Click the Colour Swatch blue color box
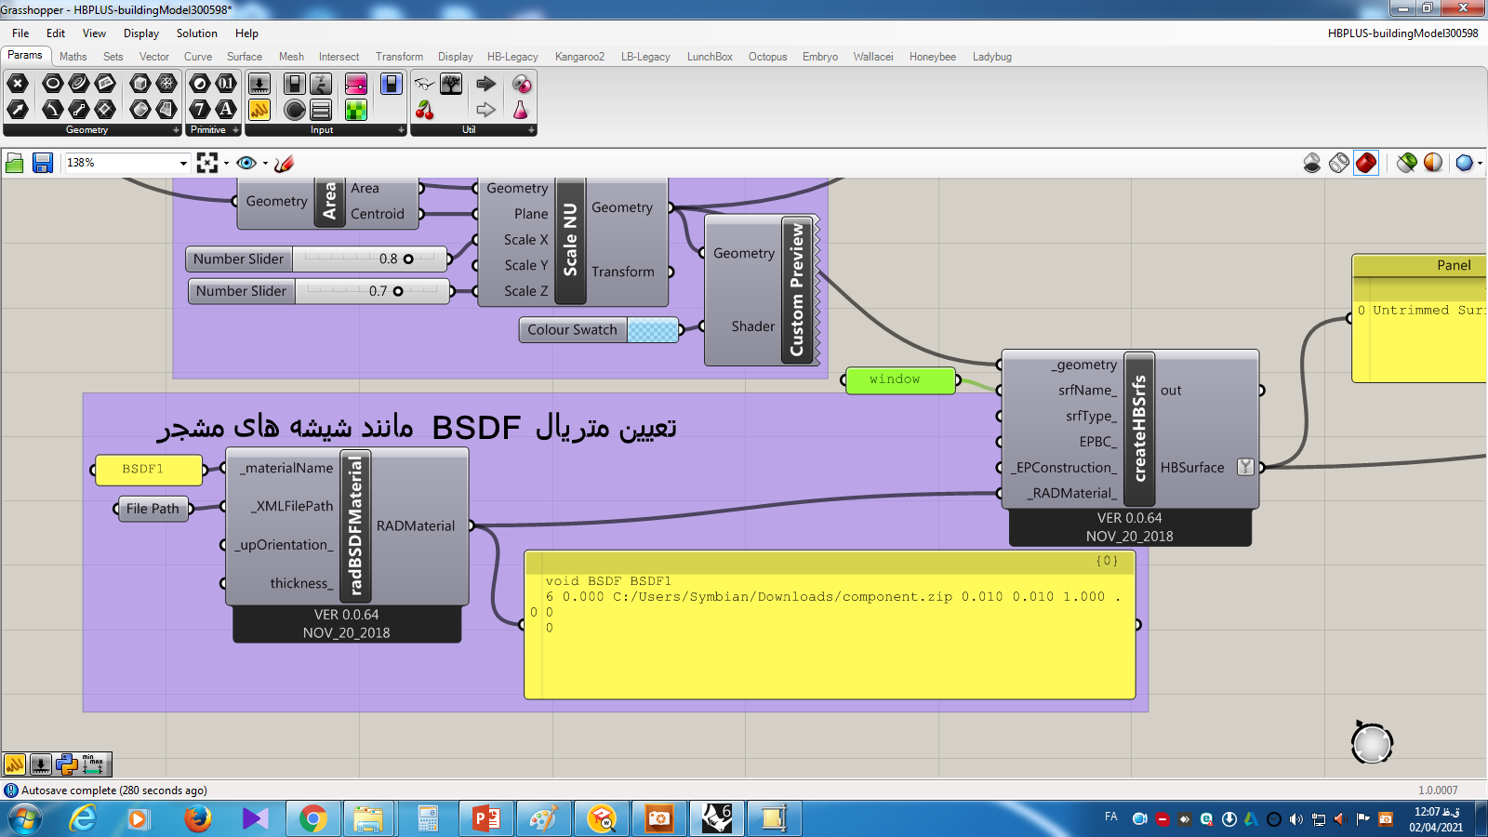1488x837 pixels. (x=653, y=330)
